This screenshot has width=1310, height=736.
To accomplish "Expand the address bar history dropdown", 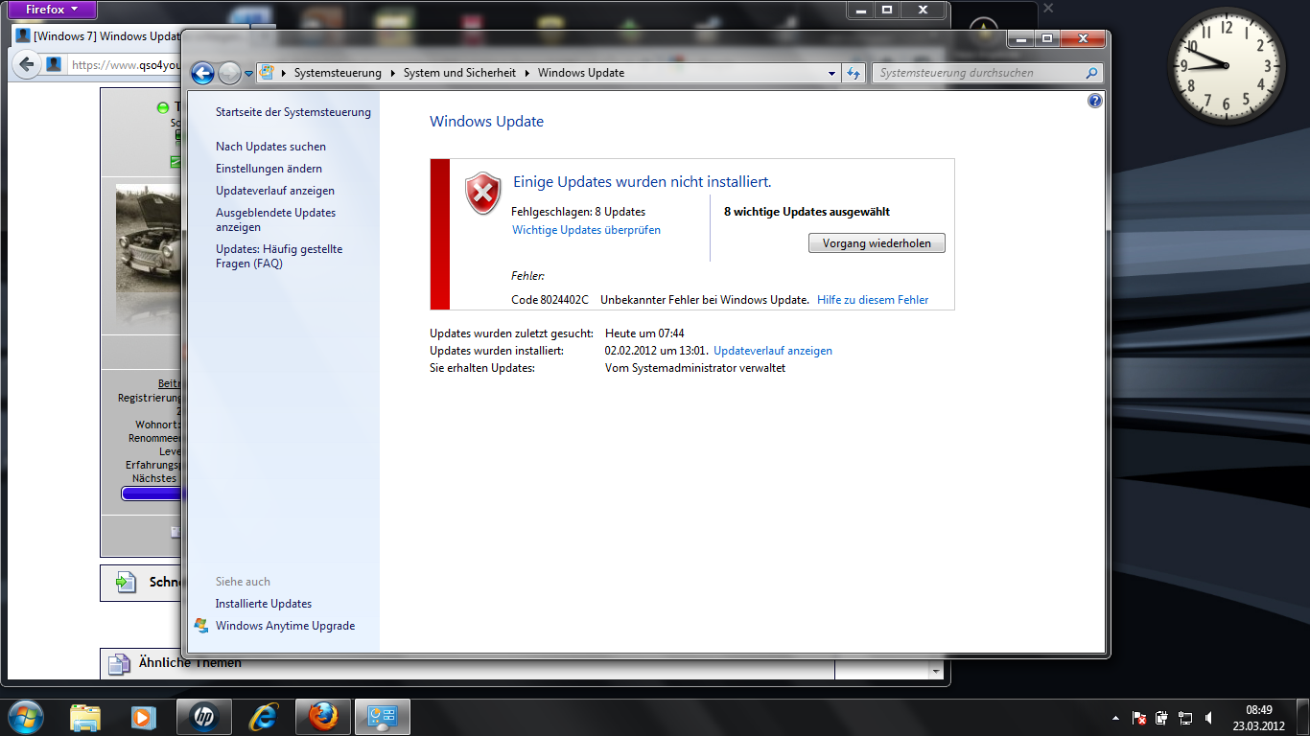I will [x=831, y=73].
